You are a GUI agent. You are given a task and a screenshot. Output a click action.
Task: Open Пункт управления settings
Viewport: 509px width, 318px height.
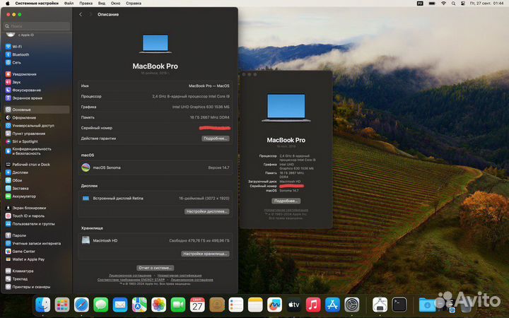[x=37, y=134]
